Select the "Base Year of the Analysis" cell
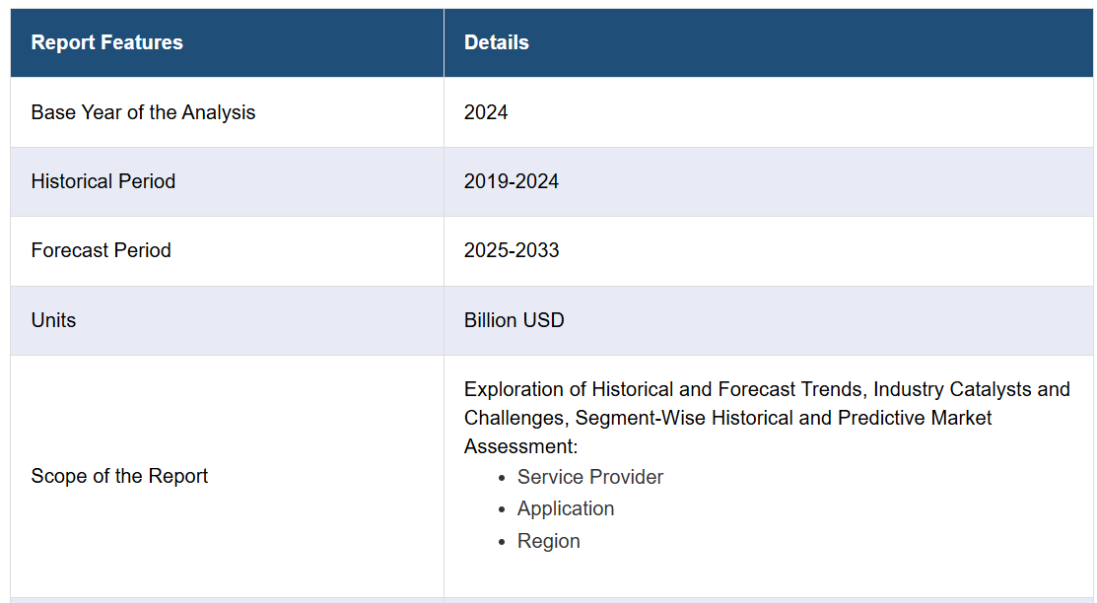This screenshot has height=603, width=1097. coord(143,112)
